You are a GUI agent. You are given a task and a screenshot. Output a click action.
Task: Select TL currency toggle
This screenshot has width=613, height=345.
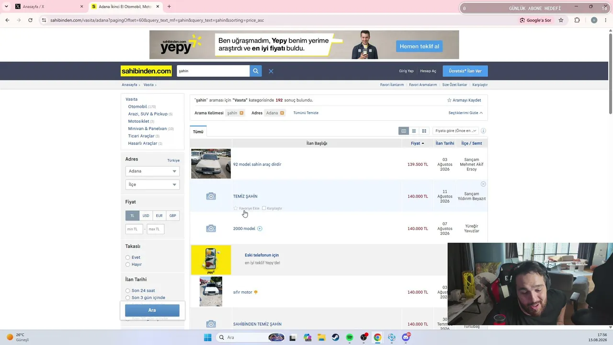point(133,216)
